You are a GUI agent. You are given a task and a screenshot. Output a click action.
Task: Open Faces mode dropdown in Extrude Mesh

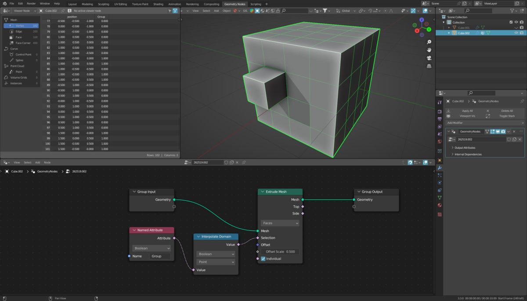(280, 223)
